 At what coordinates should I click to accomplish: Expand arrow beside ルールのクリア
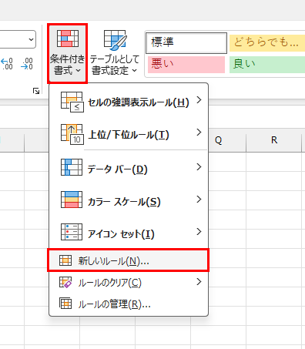199,282
